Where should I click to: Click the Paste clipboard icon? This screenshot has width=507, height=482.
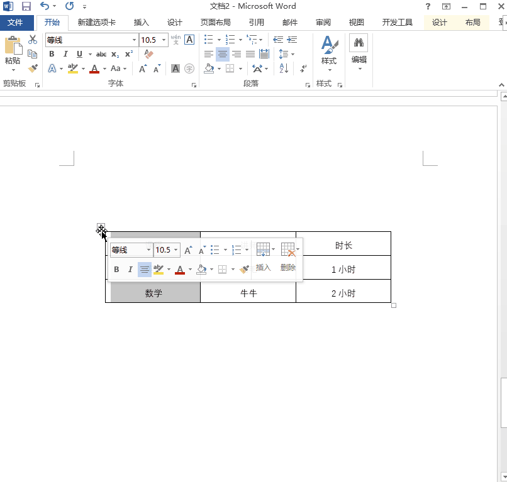13,45
